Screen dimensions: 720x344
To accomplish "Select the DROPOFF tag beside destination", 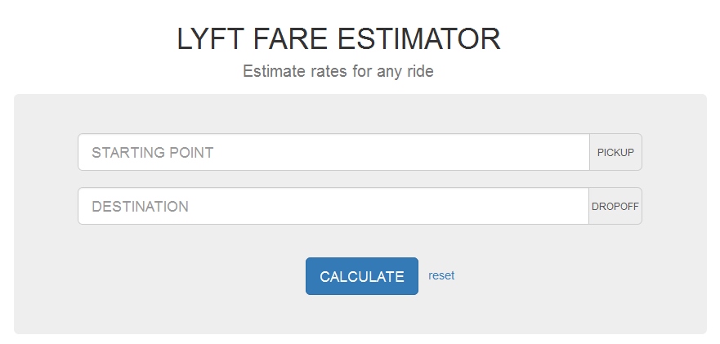I will click(x=615, y=206).
